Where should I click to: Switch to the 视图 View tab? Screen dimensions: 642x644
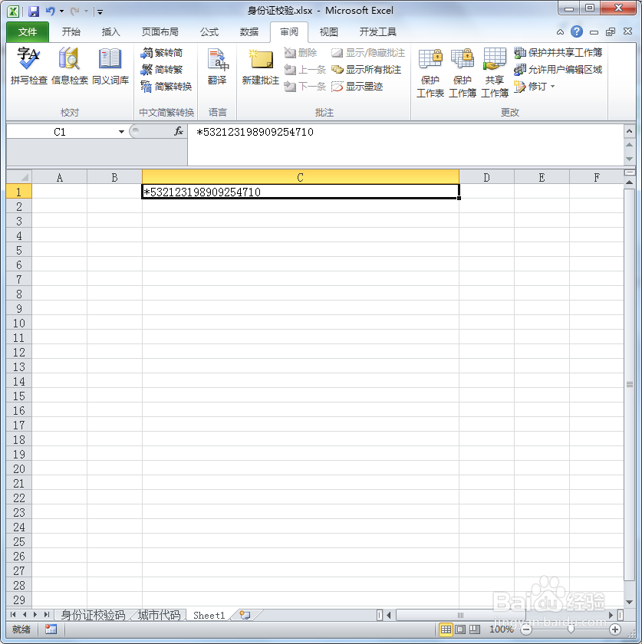[x=328, y=32]
